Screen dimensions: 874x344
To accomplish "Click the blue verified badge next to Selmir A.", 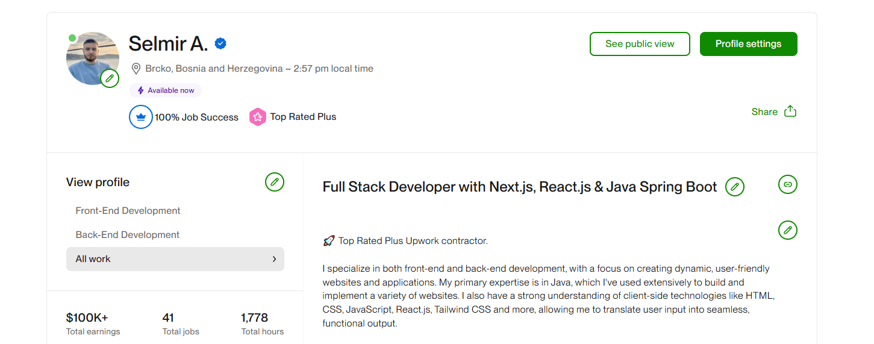I will pyautogui.click(x=220, y=43).
